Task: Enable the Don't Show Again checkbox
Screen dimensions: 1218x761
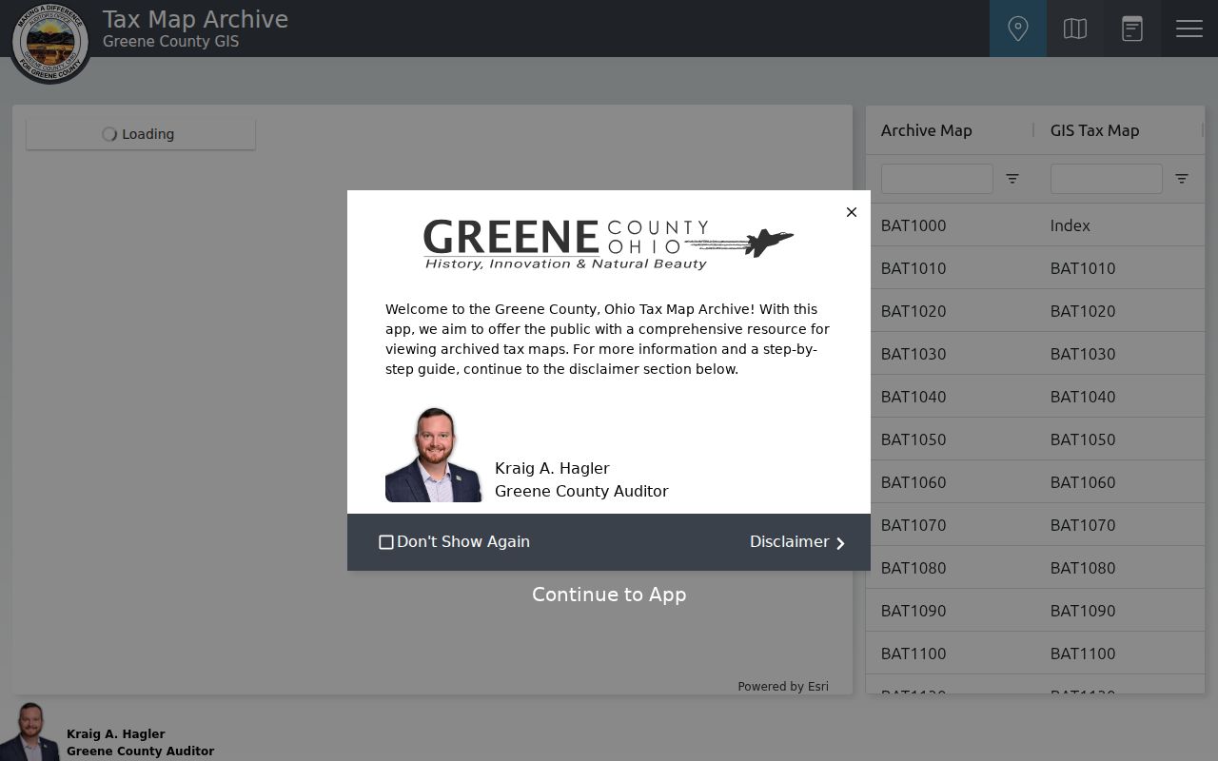Action: (386, 542)
